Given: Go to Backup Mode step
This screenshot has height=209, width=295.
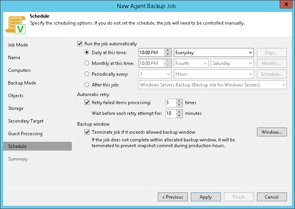Looking at the screenshot, I should point(22,83).
